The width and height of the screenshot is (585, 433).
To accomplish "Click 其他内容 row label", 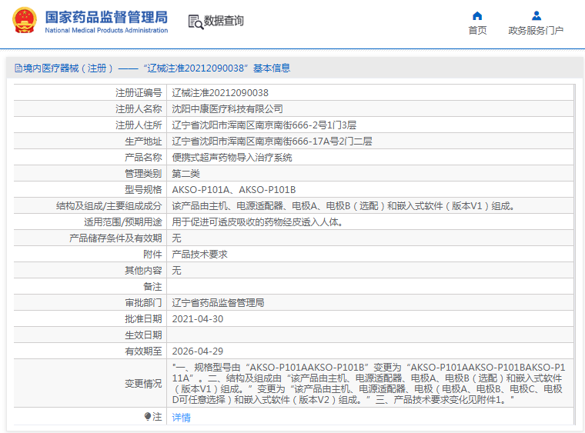I will point(143,271).
